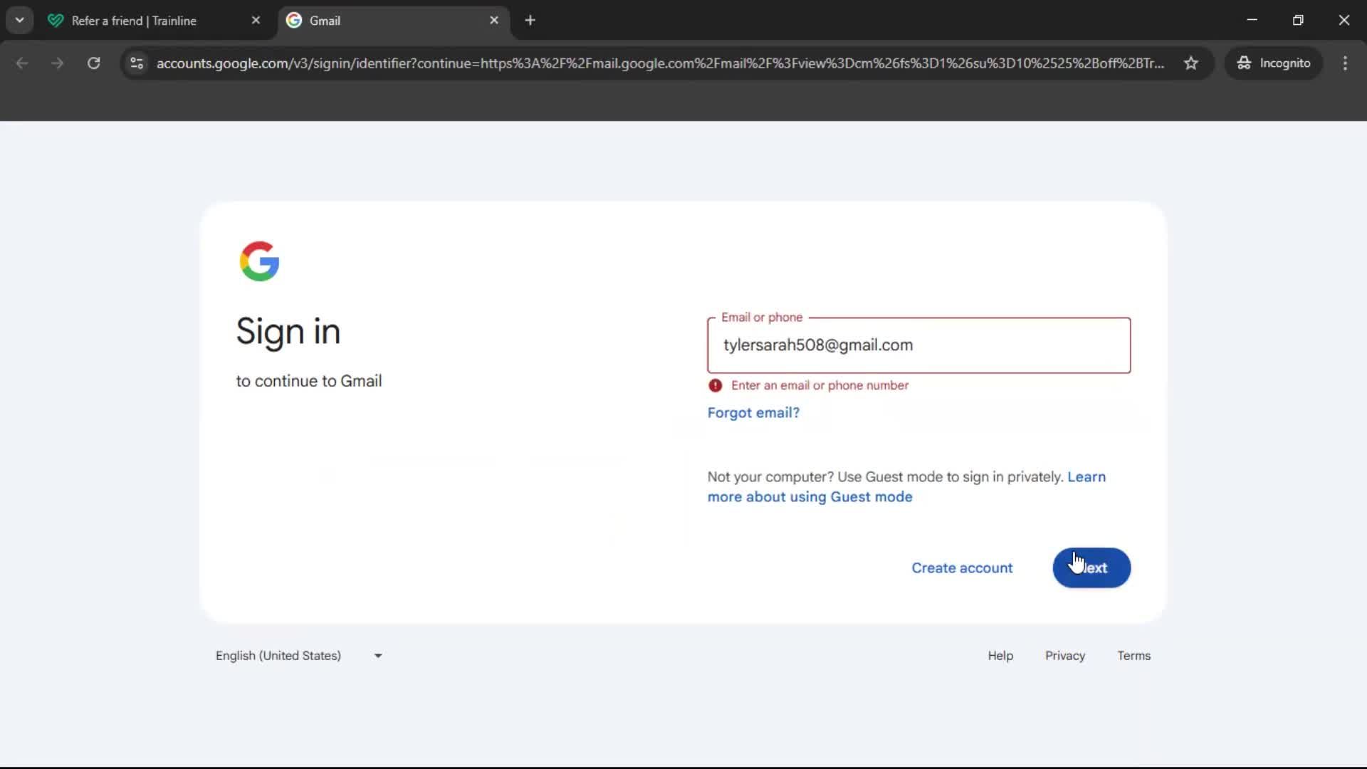Reload the current page
Viewport: 1367px width, 769px height.
(x=93, y=63)
